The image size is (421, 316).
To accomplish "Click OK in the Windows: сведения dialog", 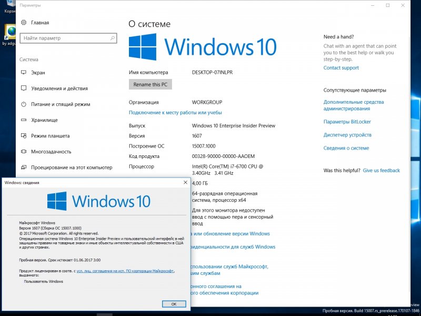I will [x=174, y=304].
